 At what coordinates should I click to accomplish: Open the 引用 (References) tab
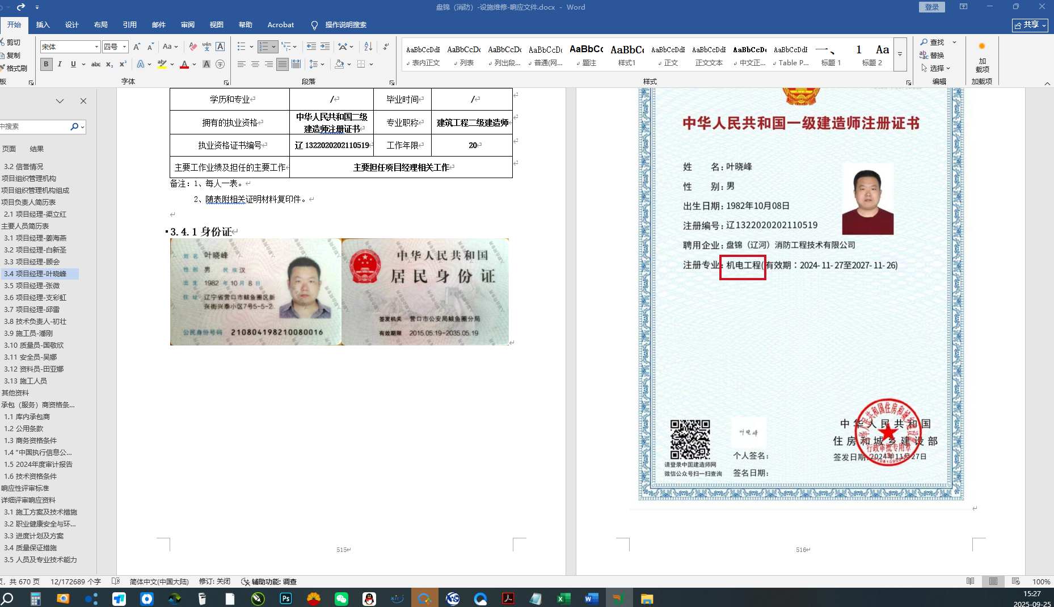pos(130,25)
